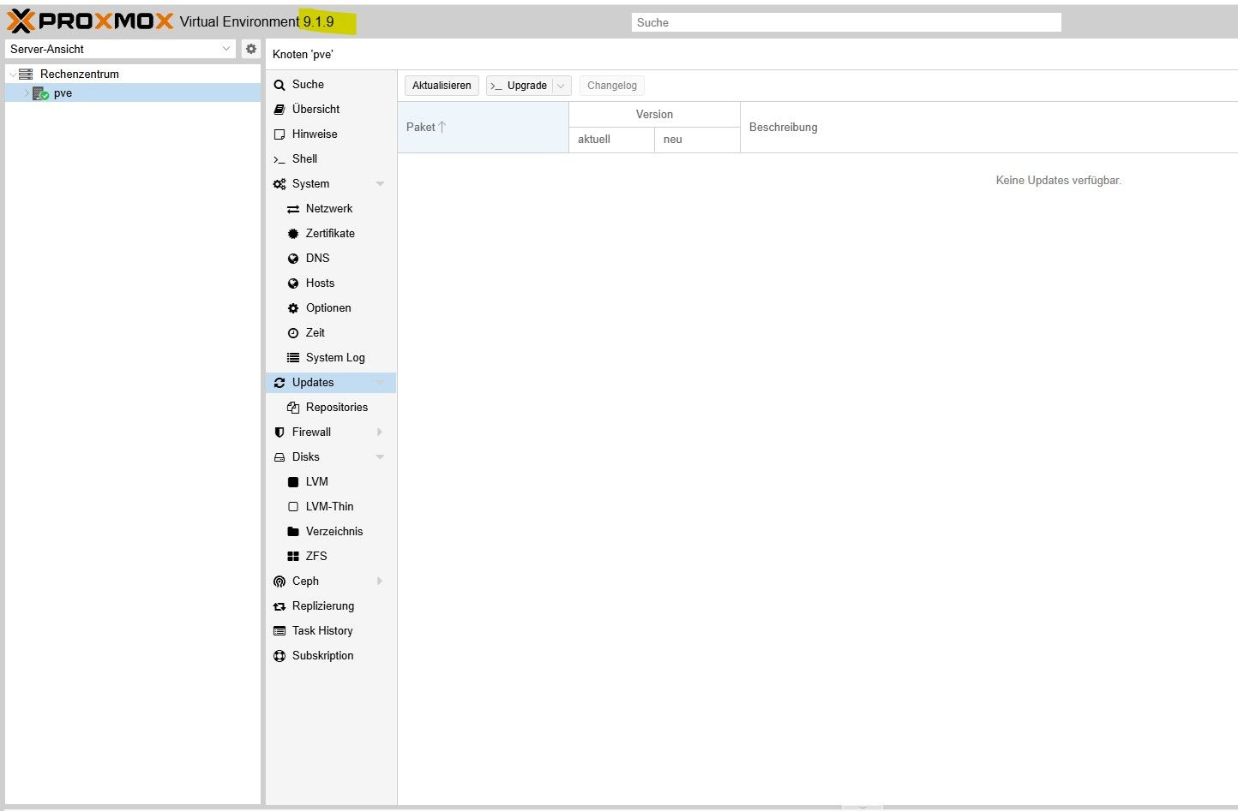Click the DNS globe icon
The image size is (1238, 811).
click(293, 259)
